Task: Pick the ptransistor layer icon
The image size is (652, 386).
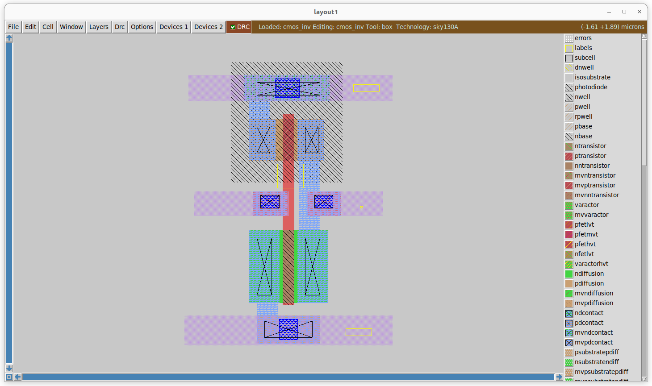Action: tap(569, 156)
